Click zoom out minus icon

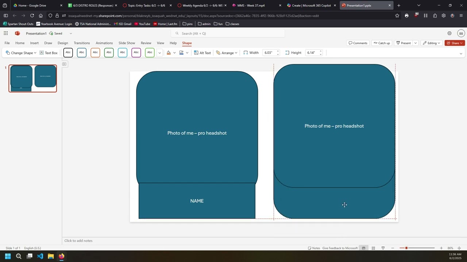click(x=393, y=248)
